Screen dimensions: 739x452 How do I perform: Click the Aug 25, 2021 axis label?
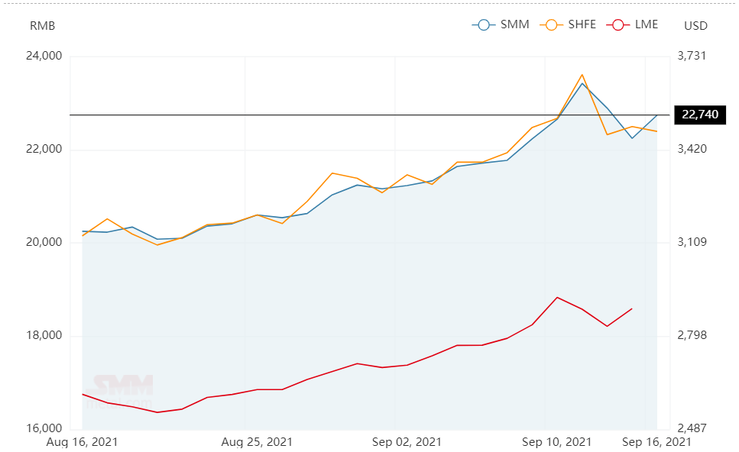click(257, 442)
